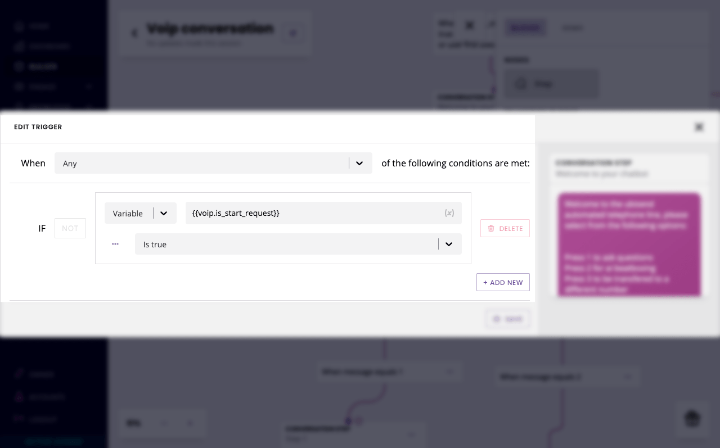Select the highlighted purple tab in top panel

point(525,28)
